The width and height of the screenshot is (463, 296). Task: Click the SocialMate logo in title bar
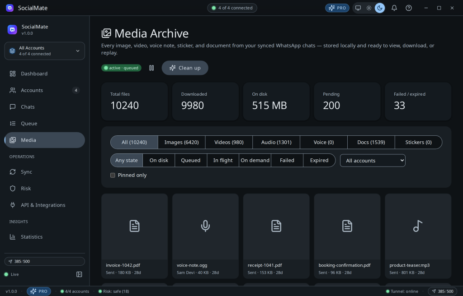coord(10,8)
